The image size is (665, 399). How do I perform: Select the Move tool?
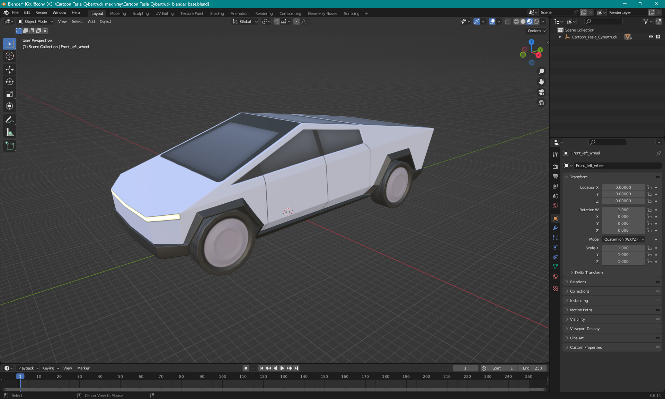[x=10, y=70]
